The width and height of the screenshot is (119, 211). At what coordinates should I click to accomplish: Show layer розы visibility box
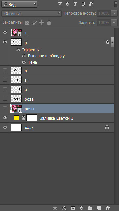pyautogui.click(x=5, y=108)
